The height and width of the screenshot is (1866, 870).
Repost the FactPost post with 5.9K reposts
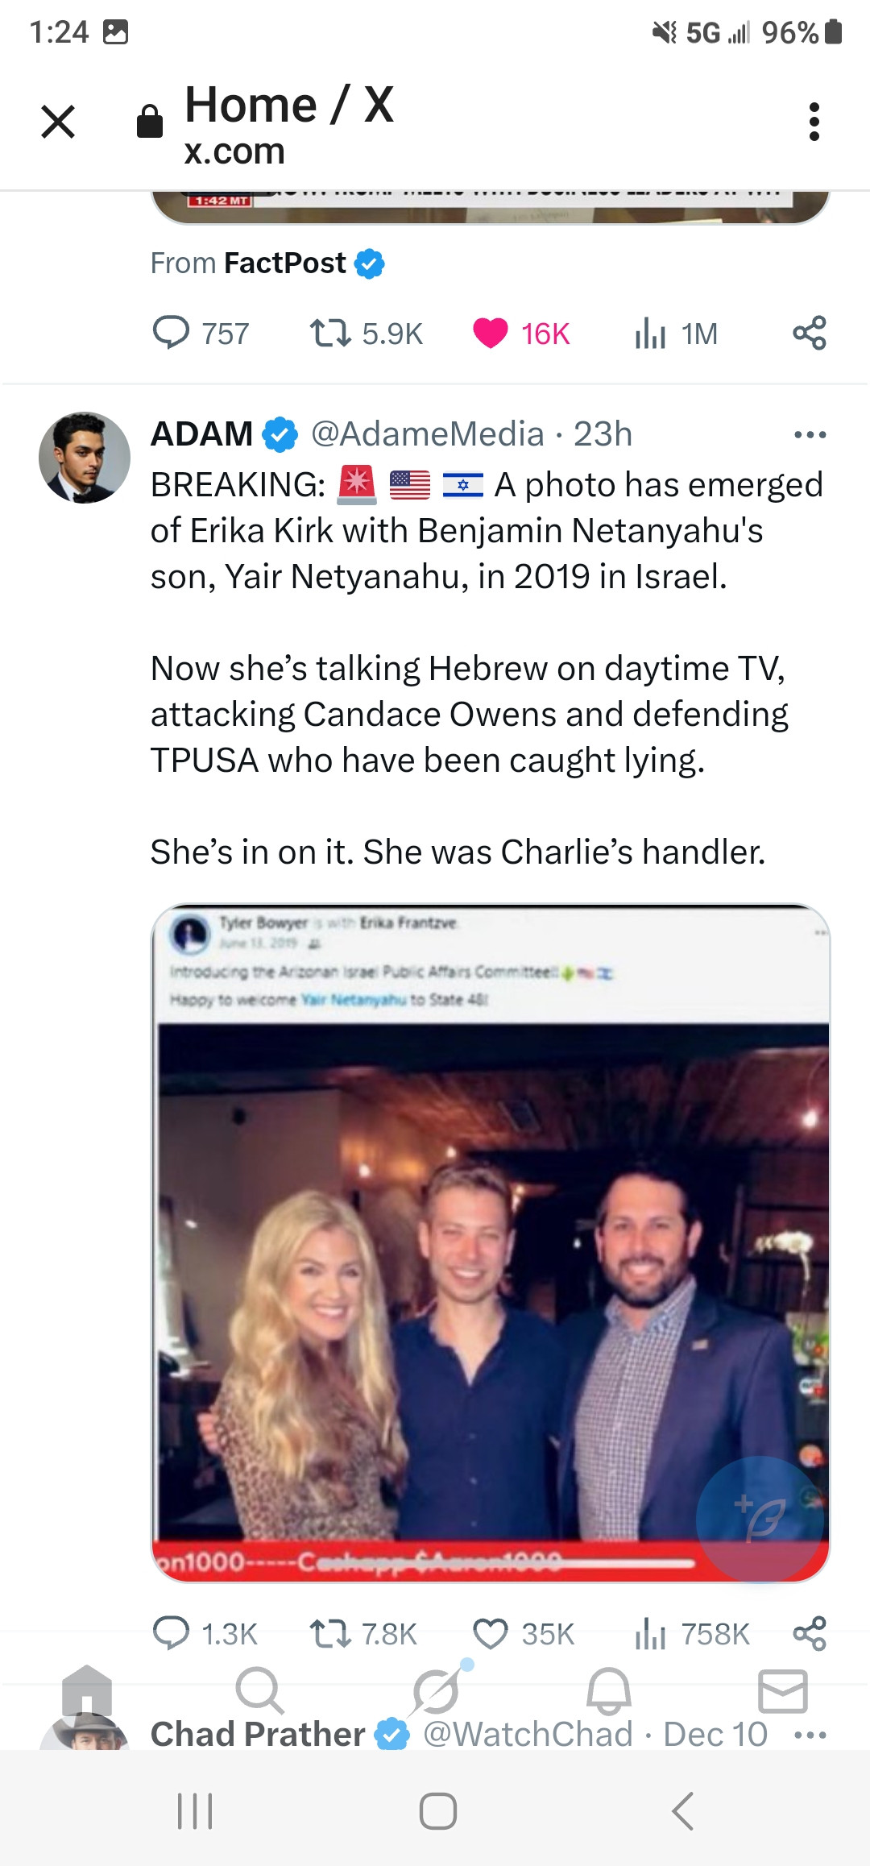click(330, 333)
